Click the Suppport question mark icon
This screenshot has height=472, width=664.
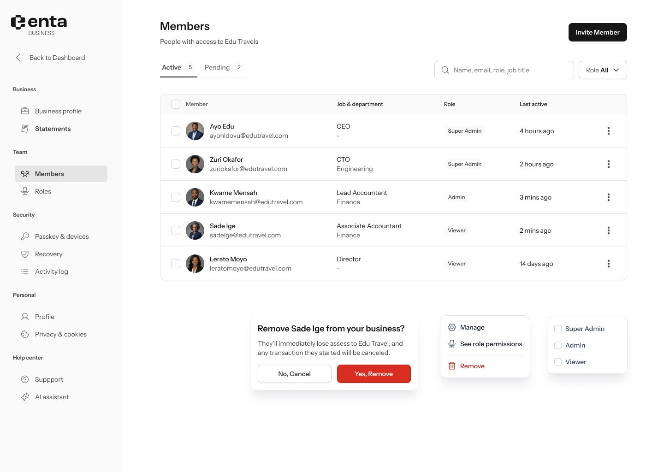[25, 379]
